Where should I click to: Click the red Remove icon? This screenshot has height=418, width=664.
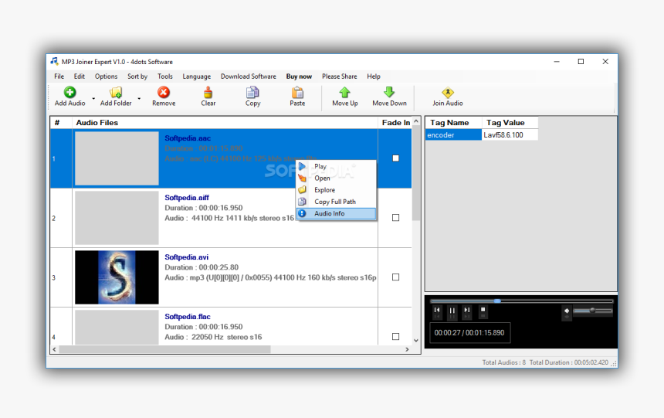tap(164, 92)
